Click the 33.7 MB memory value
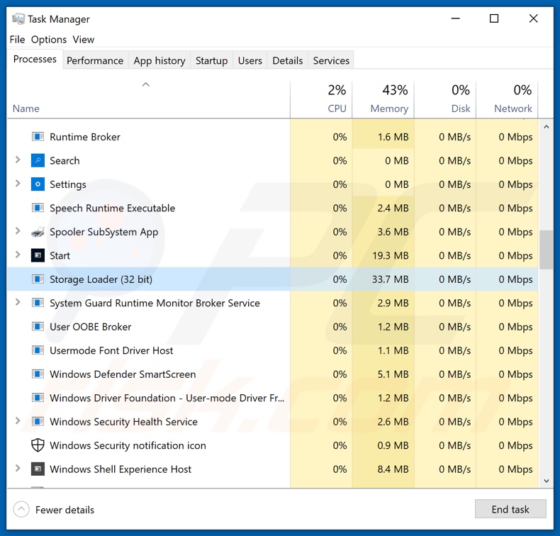Screen dimensions: 560x536 click(390, 279)
